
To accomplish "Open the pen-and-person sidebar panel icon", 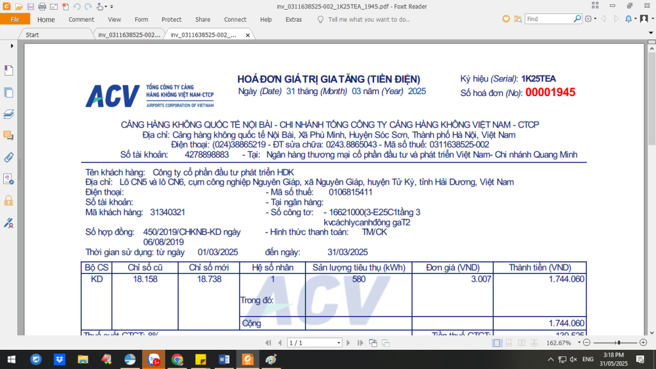I will click(x=8, y=222).
